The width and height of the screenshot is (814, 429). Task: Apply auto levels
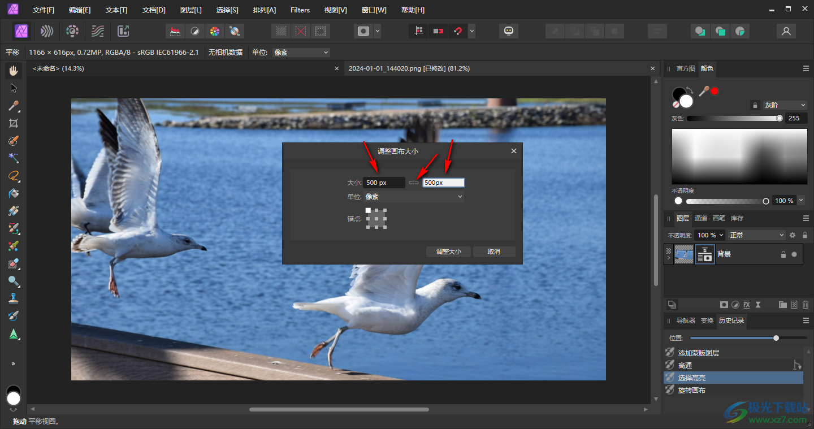(175, 31)
